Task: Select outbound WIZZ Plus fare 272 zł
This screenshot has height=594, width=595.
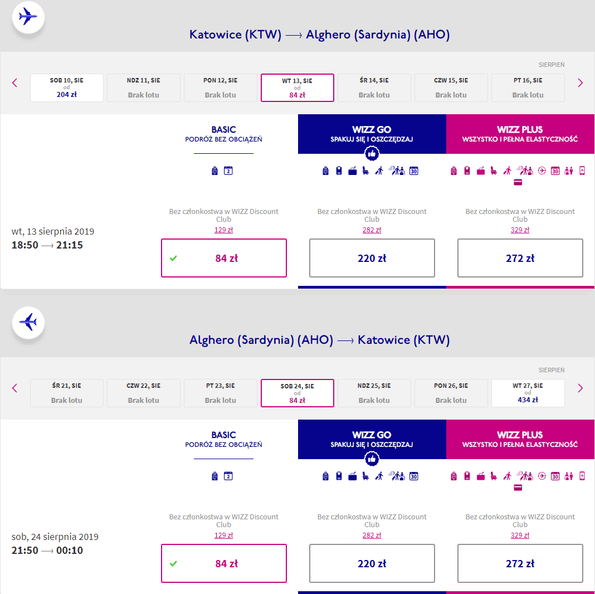Action: coord(520,258)
